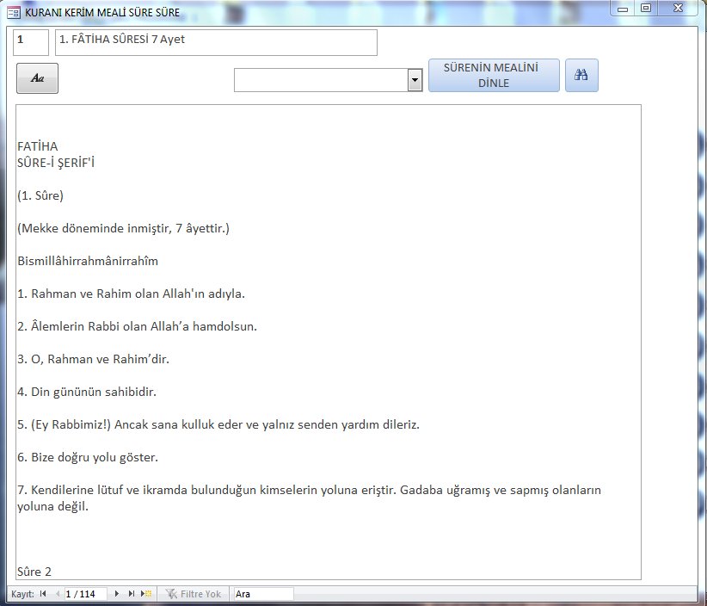Create a new blank record
This screenshot has height=606, width=707.
146,594
